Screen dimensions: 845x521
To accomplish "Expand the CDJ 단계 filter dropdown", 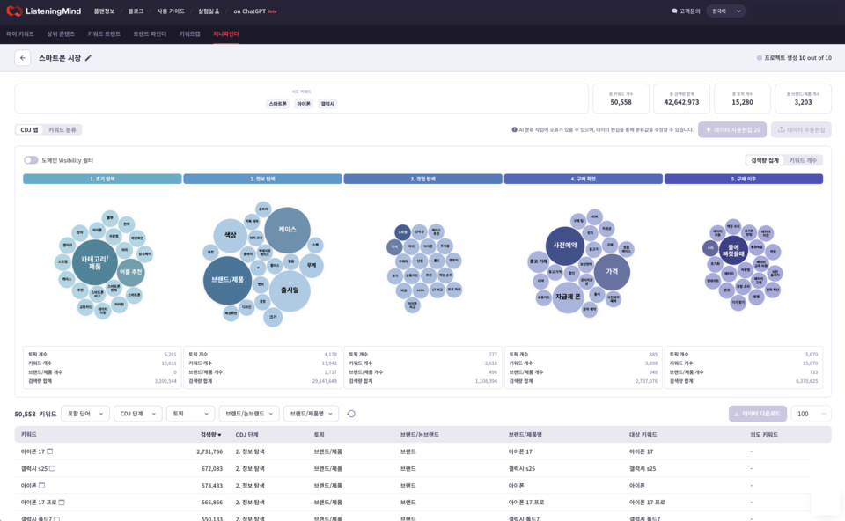I will [137, 414].
